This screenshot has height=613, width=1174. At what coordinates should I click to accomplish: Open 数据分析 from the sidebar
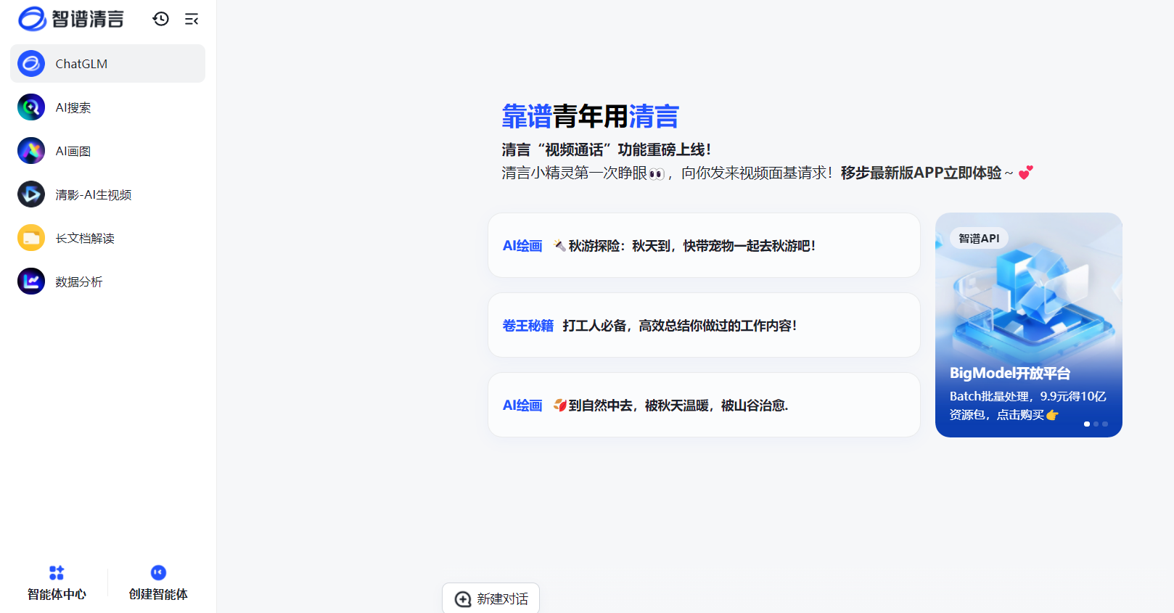click(x=107, y=281)
